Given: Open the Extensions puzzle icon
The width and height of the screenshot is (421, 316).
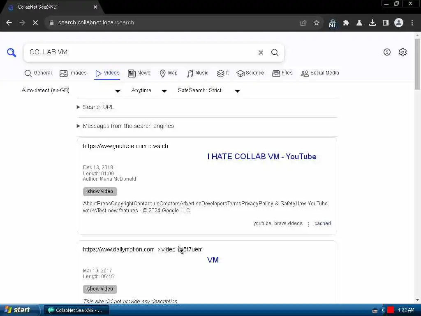Looking at the screenshot, I should point(346,23).
